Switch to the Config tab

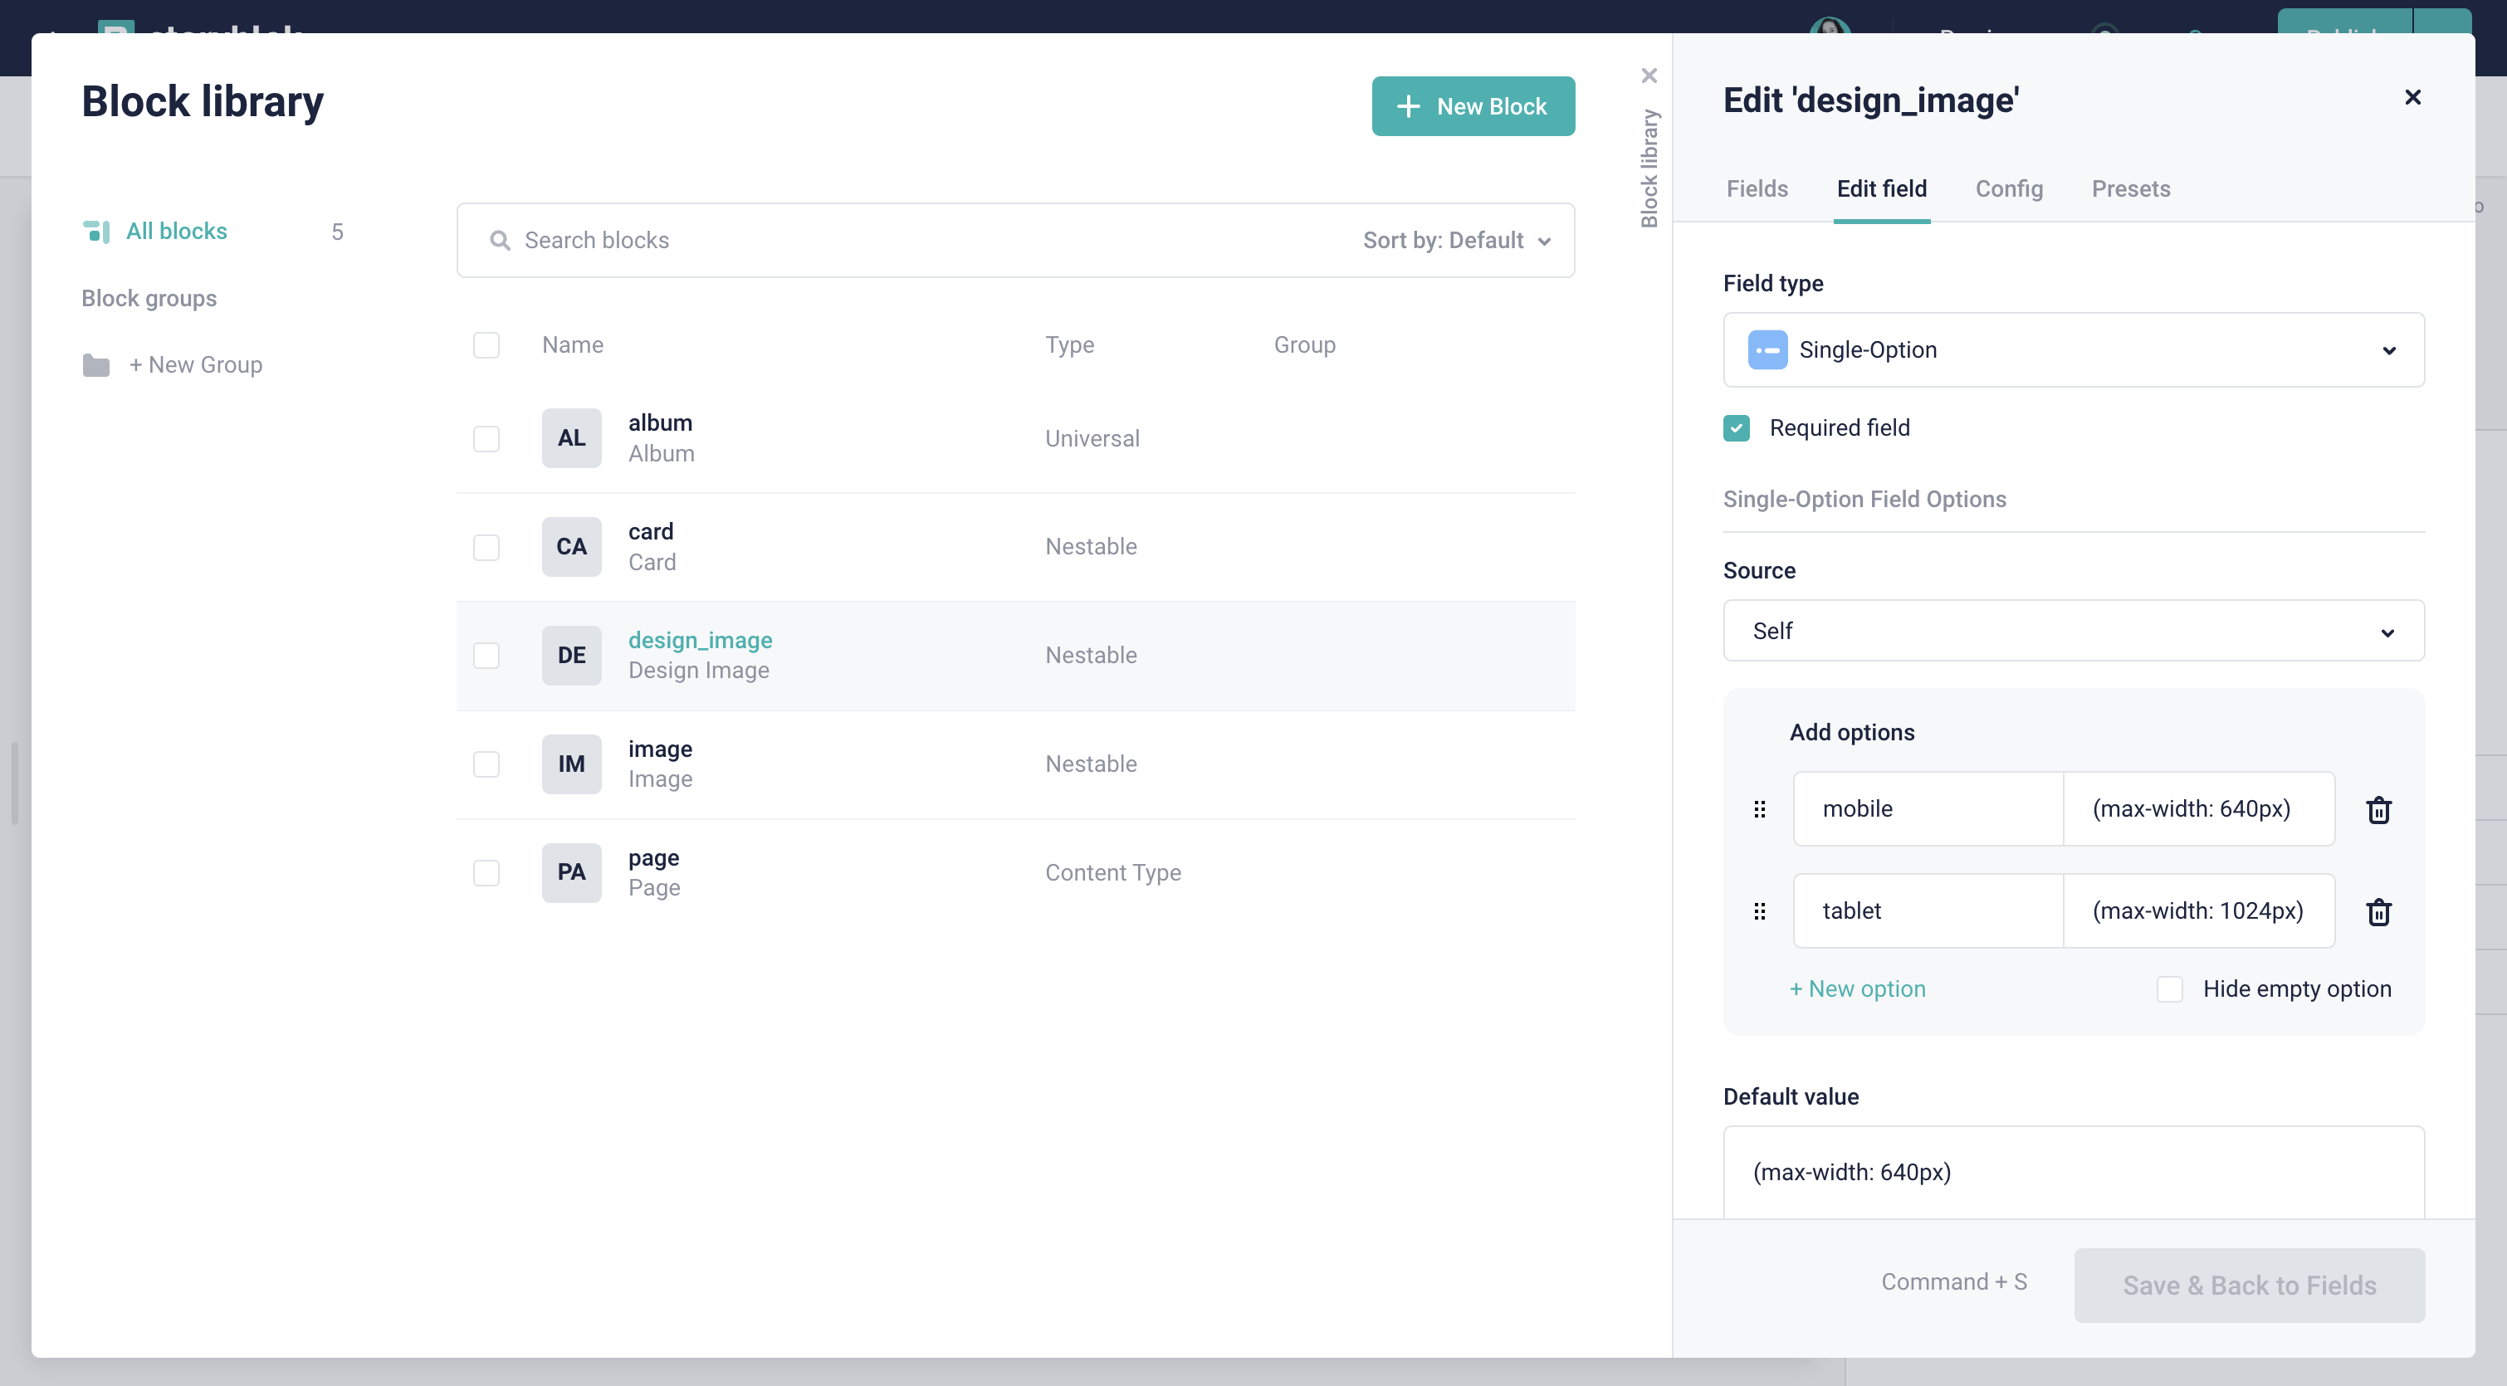pyautogui.click(x=2009, y=189)
